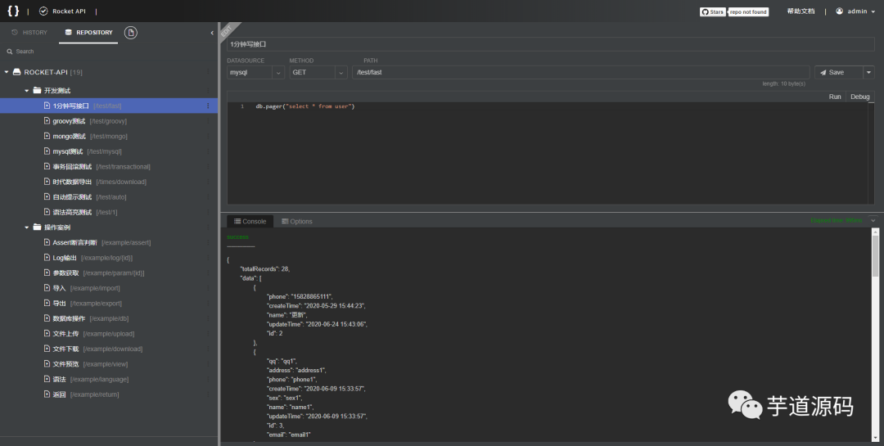Click the Options tab icon
Screen dimensions: 884x446
[x=285, y=221]
